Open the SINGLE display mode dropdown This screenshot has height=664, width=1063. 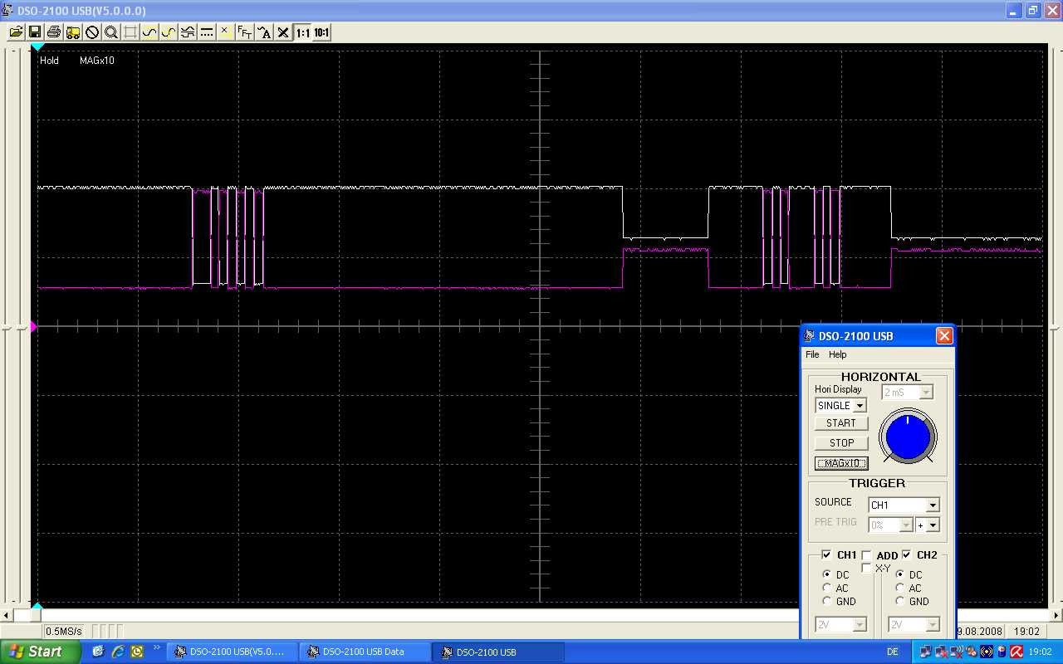point(840,406)
